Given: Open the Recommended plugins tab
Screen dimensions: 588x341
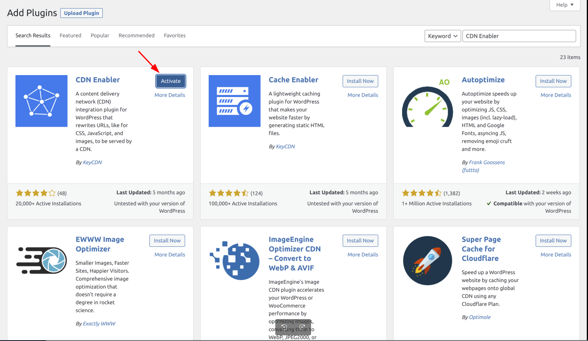Looking at the screenshot, I should pyautogui.click(x=136, y=36).
